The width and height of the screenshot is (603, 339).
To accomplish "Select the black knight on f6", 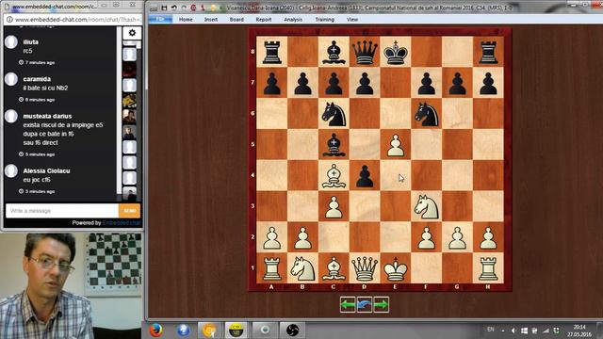I will pyautogui.click(x=426, y=114).
